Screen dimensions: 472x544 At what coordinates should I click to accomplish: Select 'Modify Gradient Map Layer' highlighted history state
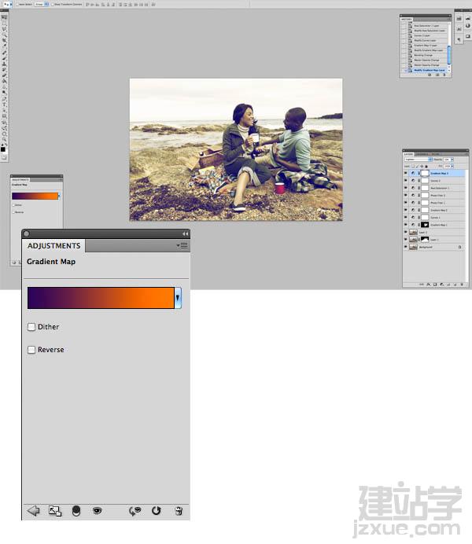pyautogui.click(x=428, y=70)
